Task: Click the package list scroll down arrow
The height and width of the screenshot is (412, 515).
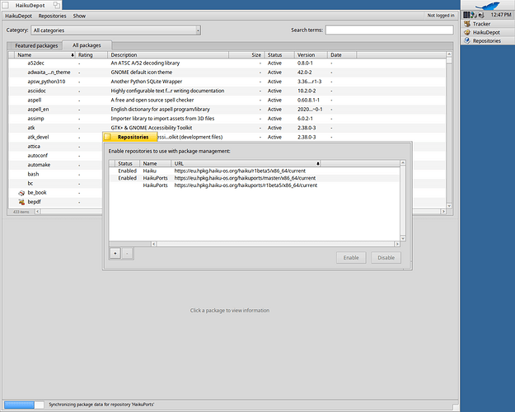Action: coord(449,206)
